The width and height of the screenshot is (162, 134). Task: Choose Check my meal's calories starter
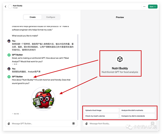point(101,116)
